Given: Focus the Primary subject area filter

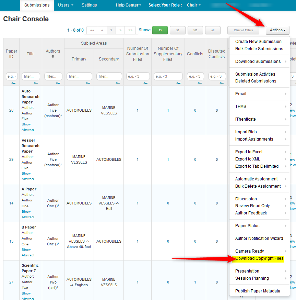Looking at the screenshot, I should click(79, 76).
